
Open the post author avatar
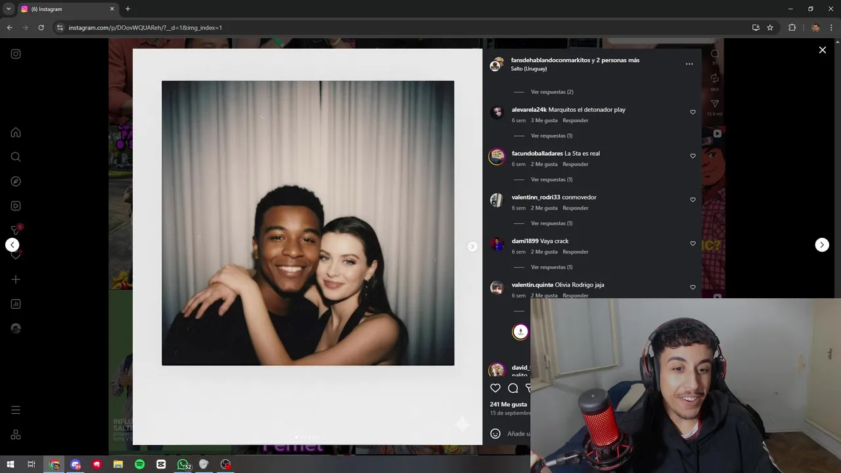tap(497, 64)
